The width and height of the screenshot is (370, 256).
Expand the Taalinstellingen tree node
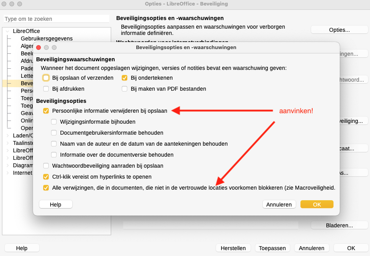point(7,143)
